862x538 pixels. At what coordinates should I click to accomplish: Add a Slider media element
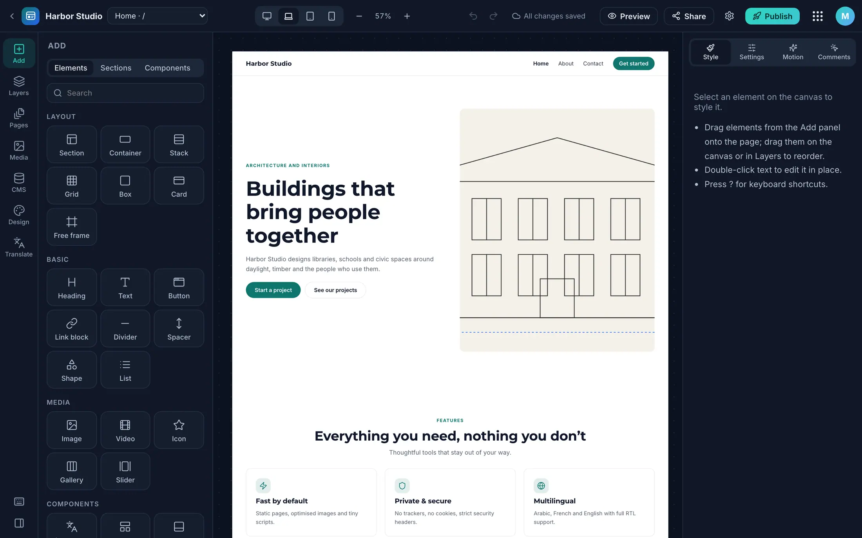(125, 471)
